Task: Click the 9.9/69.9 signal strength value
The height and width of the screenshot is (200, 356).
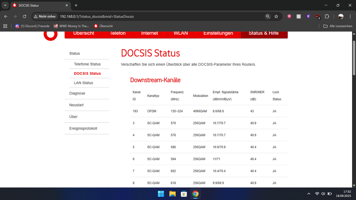Action: pos(218,183)
